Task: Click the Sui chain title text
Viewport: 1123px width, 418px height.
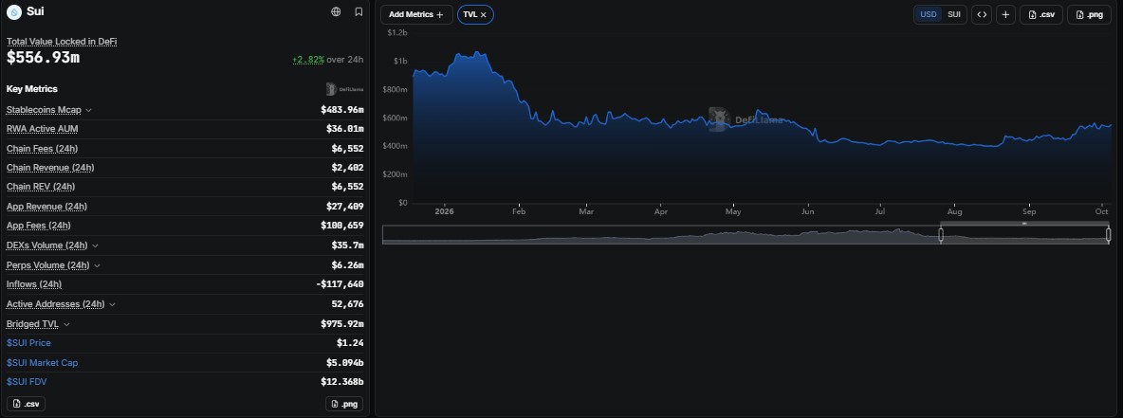Action: (x=35, y=11)
